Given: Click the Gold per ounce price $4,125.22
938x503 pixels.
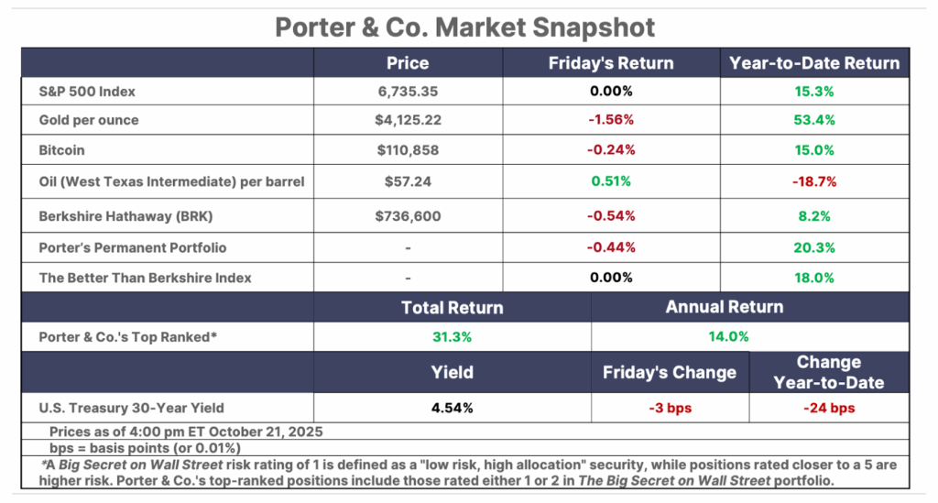Looking at the screenshot, I should pyautogui.click(x=407, y=121).
